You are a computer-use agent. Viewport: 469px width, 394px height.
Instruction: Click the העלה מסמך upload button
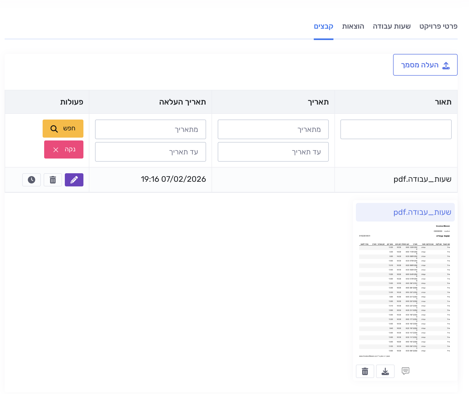click(x=425, y=65)
